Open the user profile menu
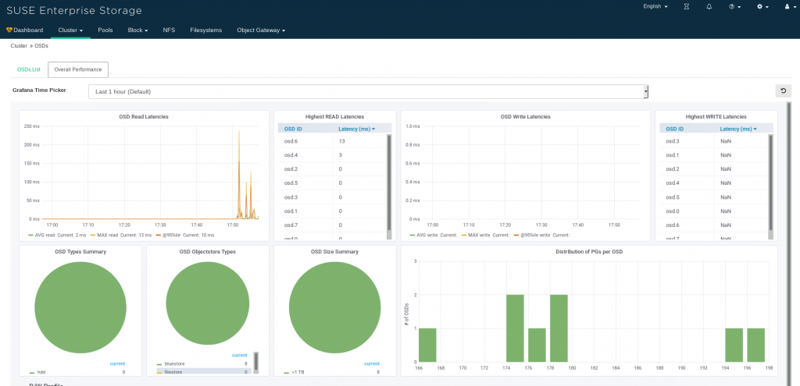The image size is (800, 386). pos(787,6)
